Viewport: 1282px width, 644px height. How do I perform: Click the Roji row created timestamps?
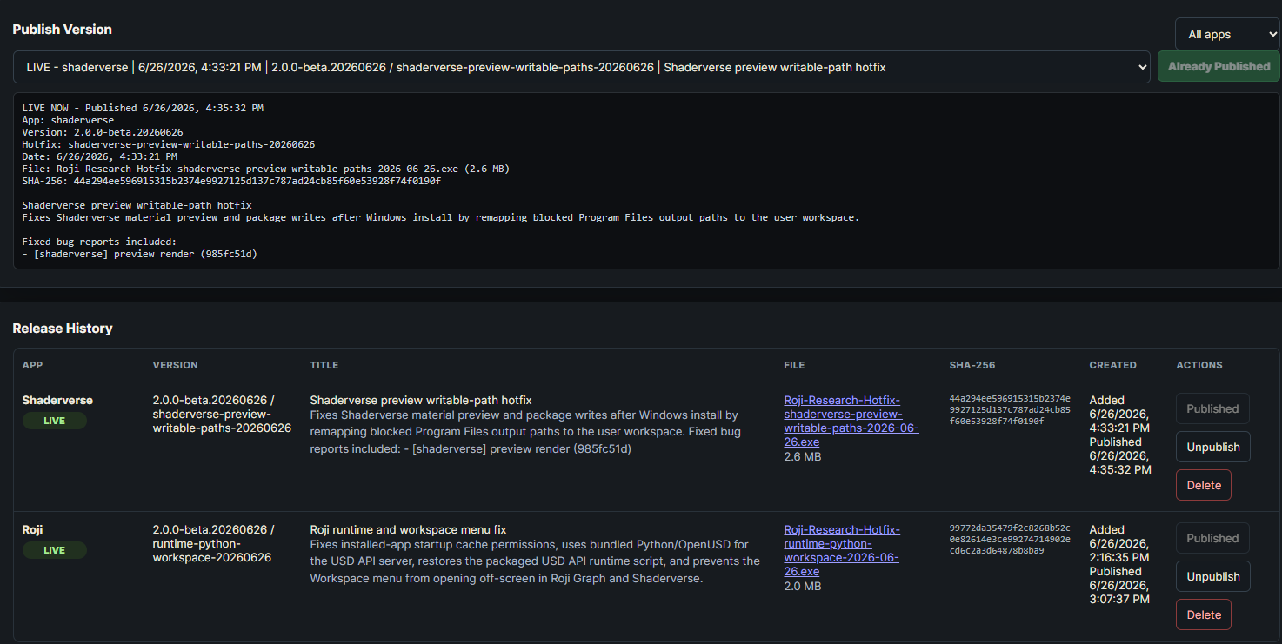[x=1120, y=564]
